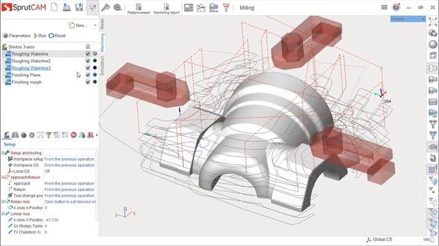Open the Setup parameters tab icon
The image size is (439, 246).
coord(7,135)
